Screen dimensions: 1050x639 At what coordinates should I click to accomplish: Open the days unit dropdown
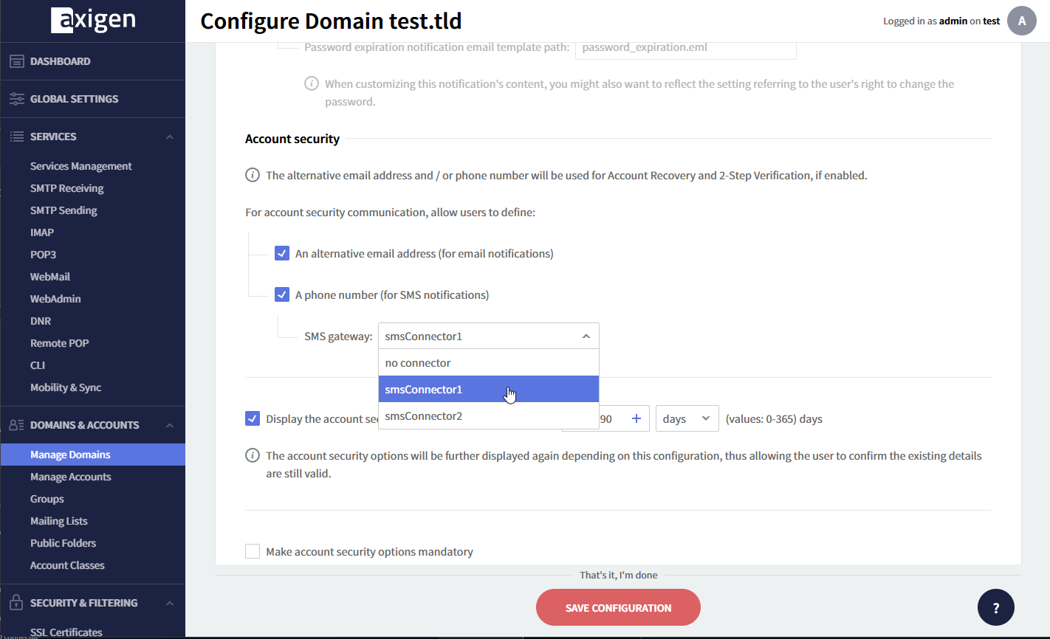tap(687, 418)
